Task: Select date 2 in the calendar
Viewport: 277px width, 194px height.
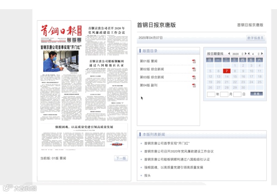Action: coord(243,65)
